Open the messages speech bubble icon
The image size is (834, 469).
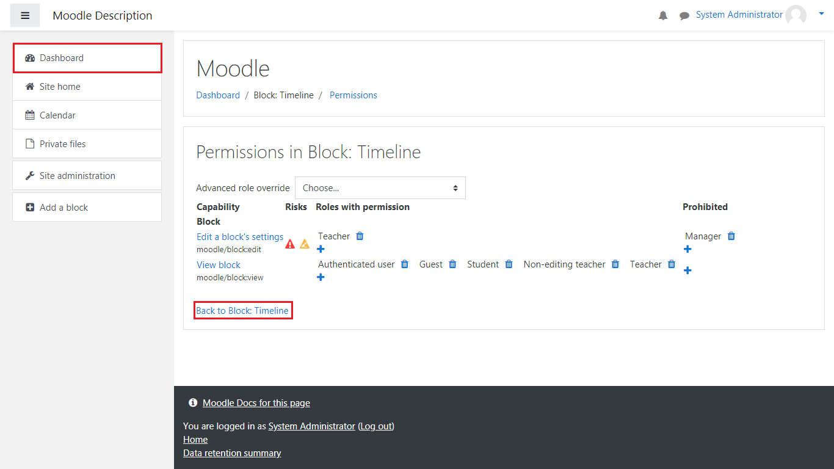coord(684,16)
